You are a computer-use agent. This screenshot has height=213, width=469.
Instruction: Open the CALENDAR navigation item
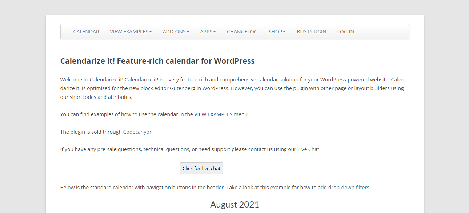86,32
